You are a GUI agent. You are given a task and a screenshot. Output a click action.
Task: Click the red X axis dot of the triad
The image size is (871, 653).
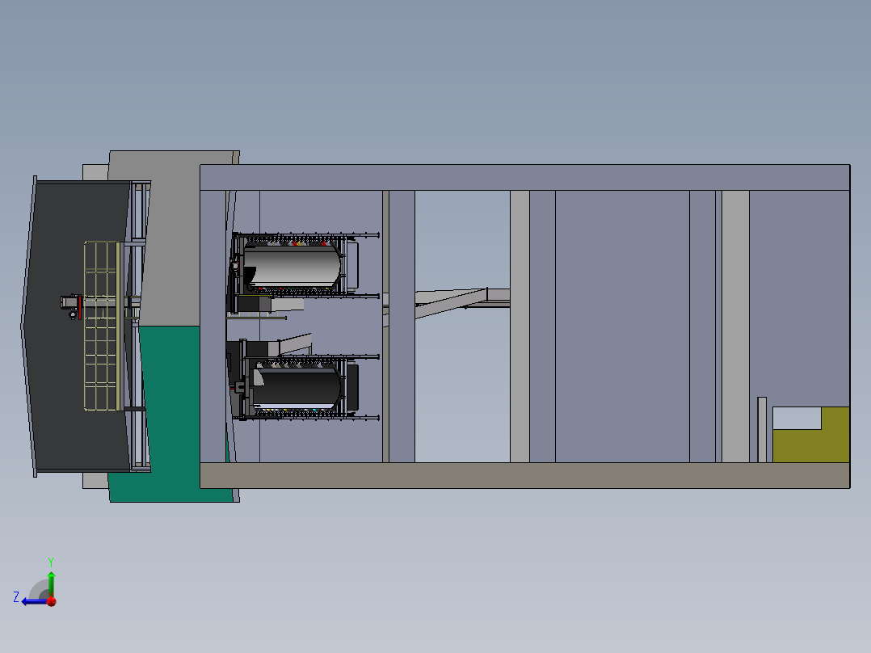click(52, 601)
